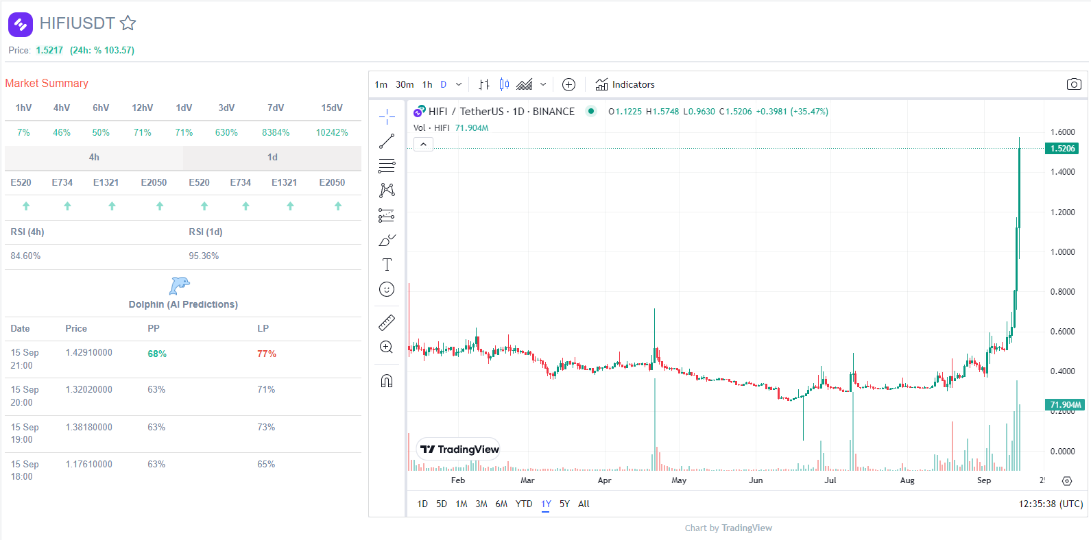1091x540 pixels.
Task: Click the Vol HIFI 71.904M legend
Action: pos(451,128)
